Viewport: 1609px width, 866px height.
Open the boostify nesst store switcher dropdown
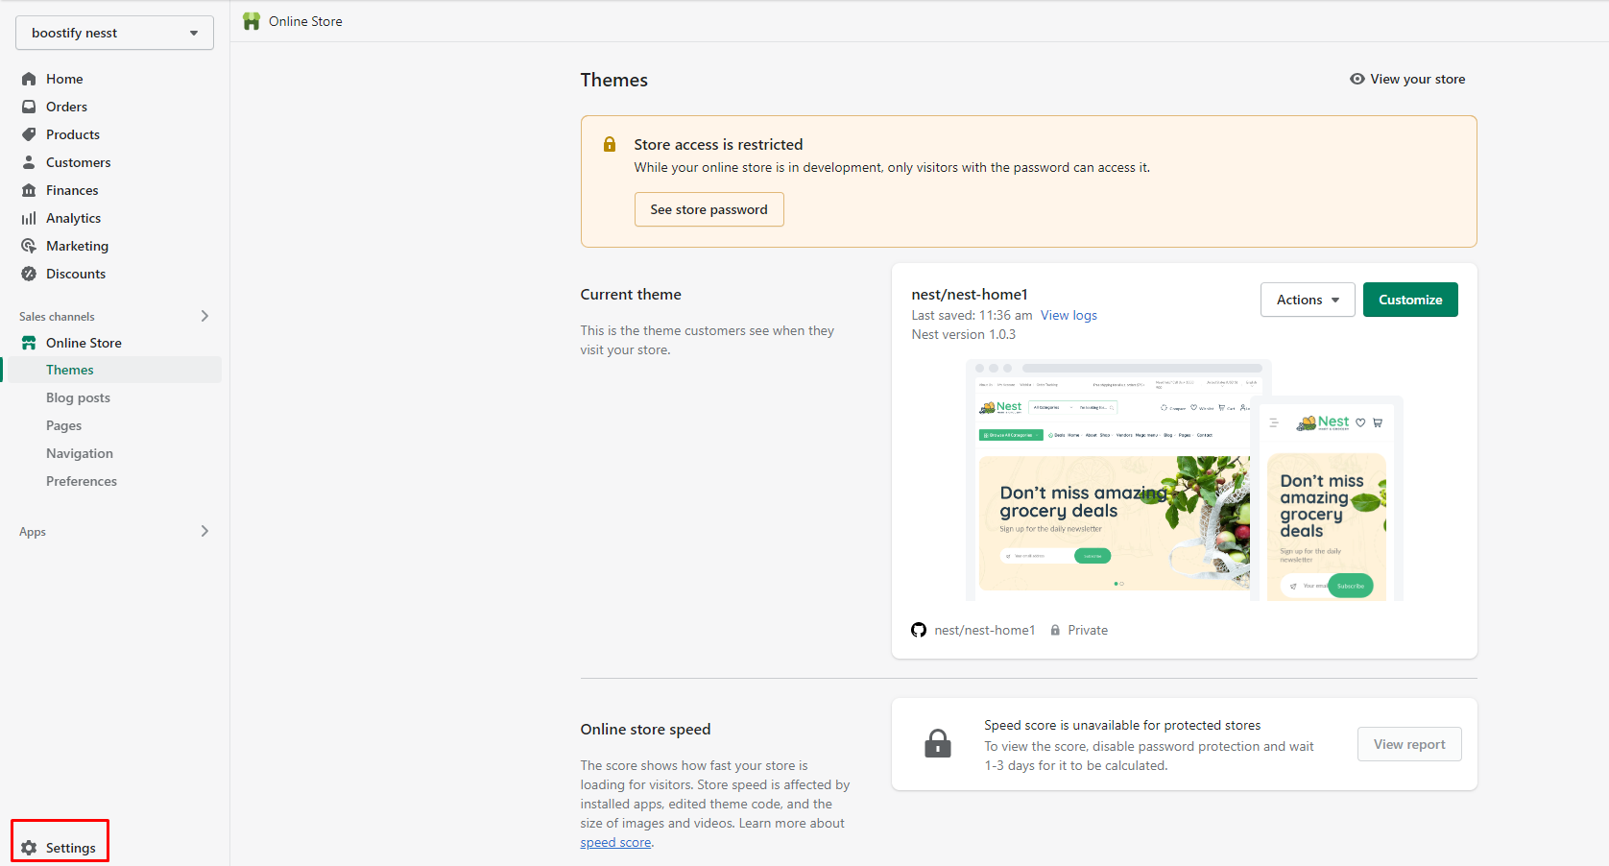pos(114,33)
